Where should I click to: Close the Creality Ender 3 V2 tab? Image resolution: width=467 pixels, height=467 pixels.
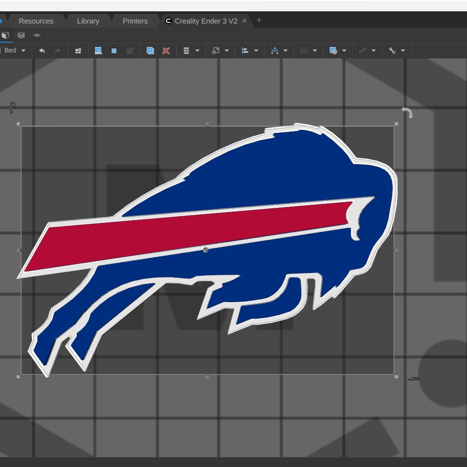(x=244, y=21)
